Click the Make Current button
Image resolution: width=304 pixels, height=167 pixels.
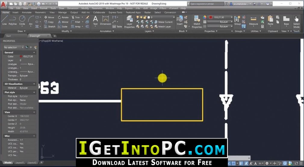tap(163, 22)
